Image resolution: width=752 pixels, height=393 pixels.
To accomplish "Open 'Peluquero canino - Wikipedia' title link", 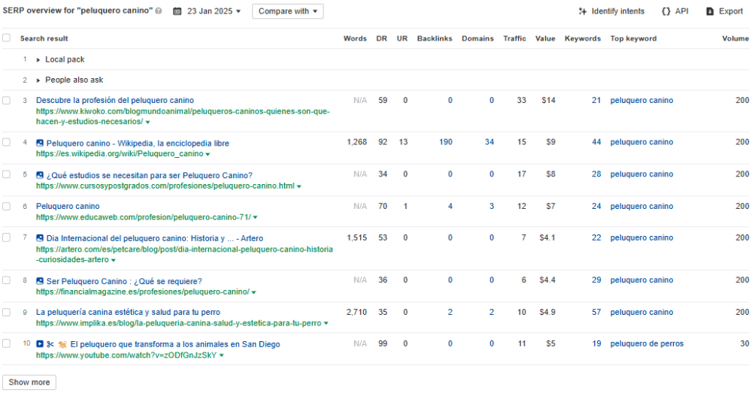I will tap(138, 143).
